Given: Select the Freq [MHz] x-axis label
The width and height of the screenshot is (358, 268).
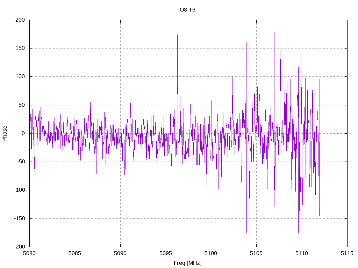Looking at the screenshot, I should (x=187, y=263).
